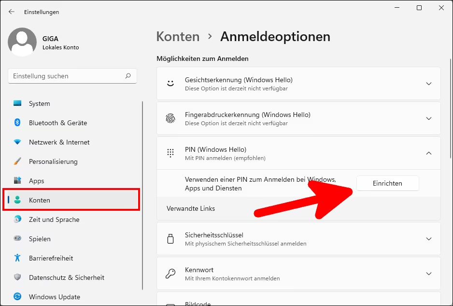Expand the Gesichtserkennung (Windows Hello) section

tap(428, 84)
